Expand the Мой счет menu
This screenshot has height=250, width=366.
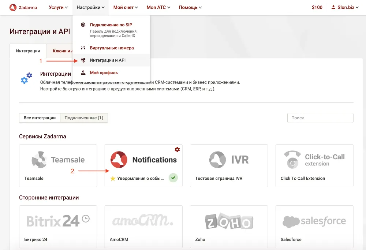click(126, 7)
